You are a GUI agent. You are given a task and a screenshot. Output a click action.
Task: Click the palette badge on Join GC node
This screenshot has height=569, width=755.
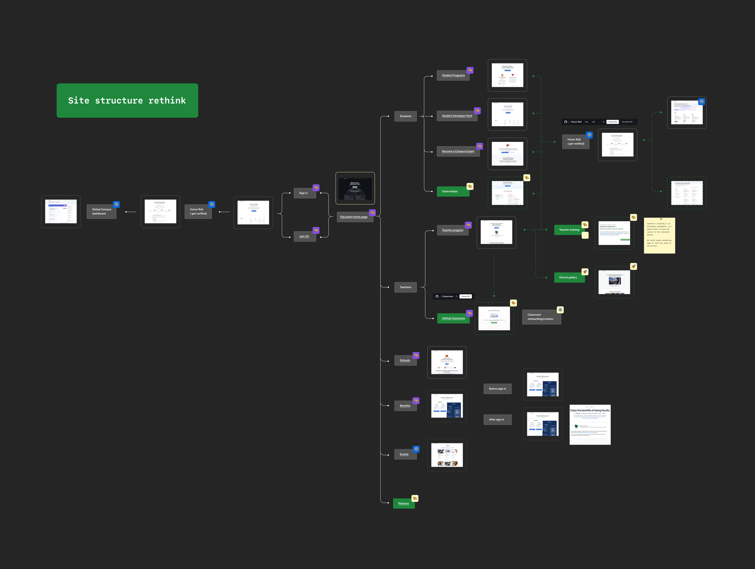316,230
